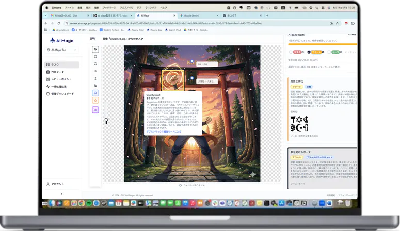Expand the AI-Mage Test project dropdown
Viewport: 400px width, 231px height.
pos(62,49)
